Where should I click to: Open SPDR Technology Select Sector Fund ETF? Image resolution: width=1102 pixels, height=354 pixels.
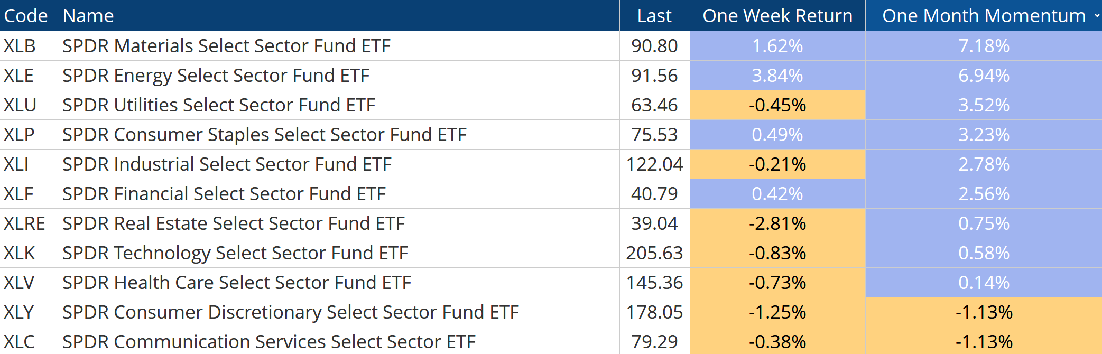[x=235, y=253]
